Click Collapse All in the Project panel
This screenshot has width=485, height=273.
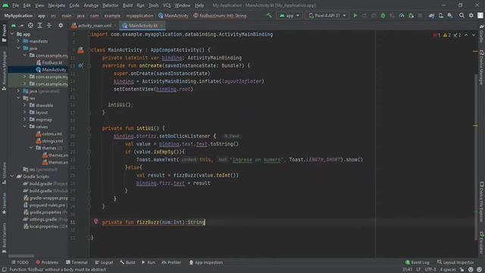[x=48, y=25]
